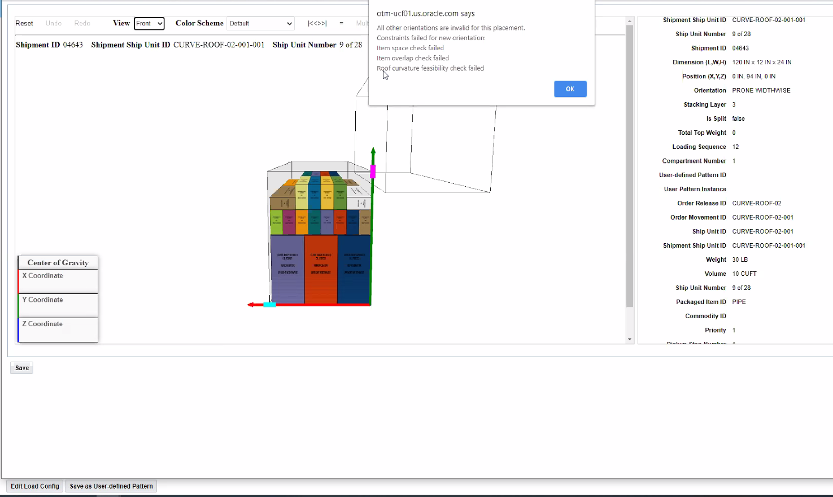Select the large purple box on bottom row
The image size is (833, 497).
point(287,270)
